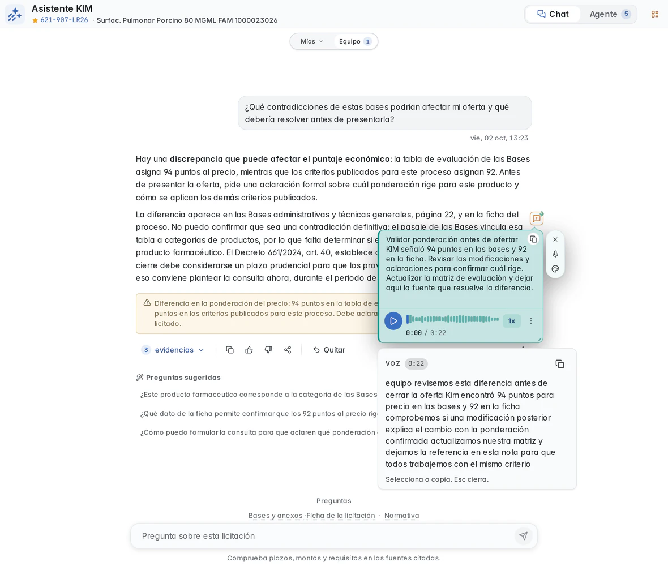Click the 'vie, 02 oct, 13:23' timestamp
Screen dimensions: 668x566
[x=499, y=138]
